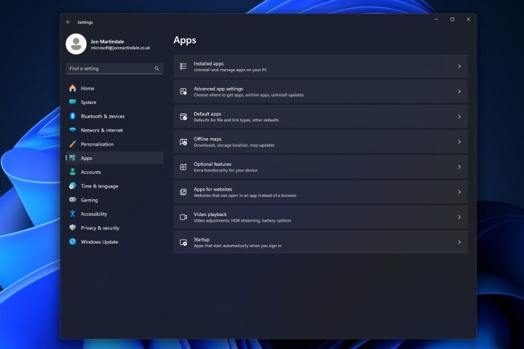Select the Accessibility label
This screenshot has width=524, height=349.
[x=94, y=214]
